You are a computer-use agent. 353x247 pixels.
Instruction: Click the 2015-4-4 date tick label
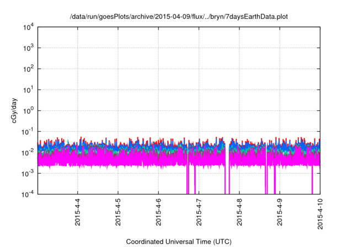(x=77, y=212)
